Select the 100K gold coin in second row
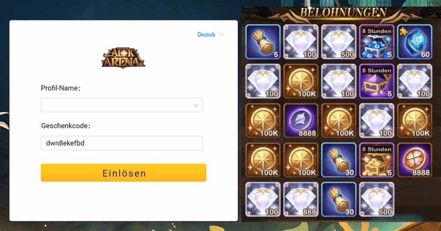The height and width of the screenshot is (231, 441). pyautogui.click(x=301, y=81)
